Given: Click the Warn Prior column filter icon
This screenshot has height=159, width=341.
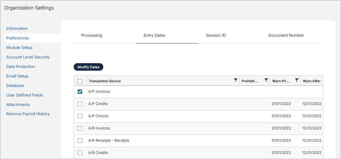Looking at the screenshot, I should click(x=297, y=81).
